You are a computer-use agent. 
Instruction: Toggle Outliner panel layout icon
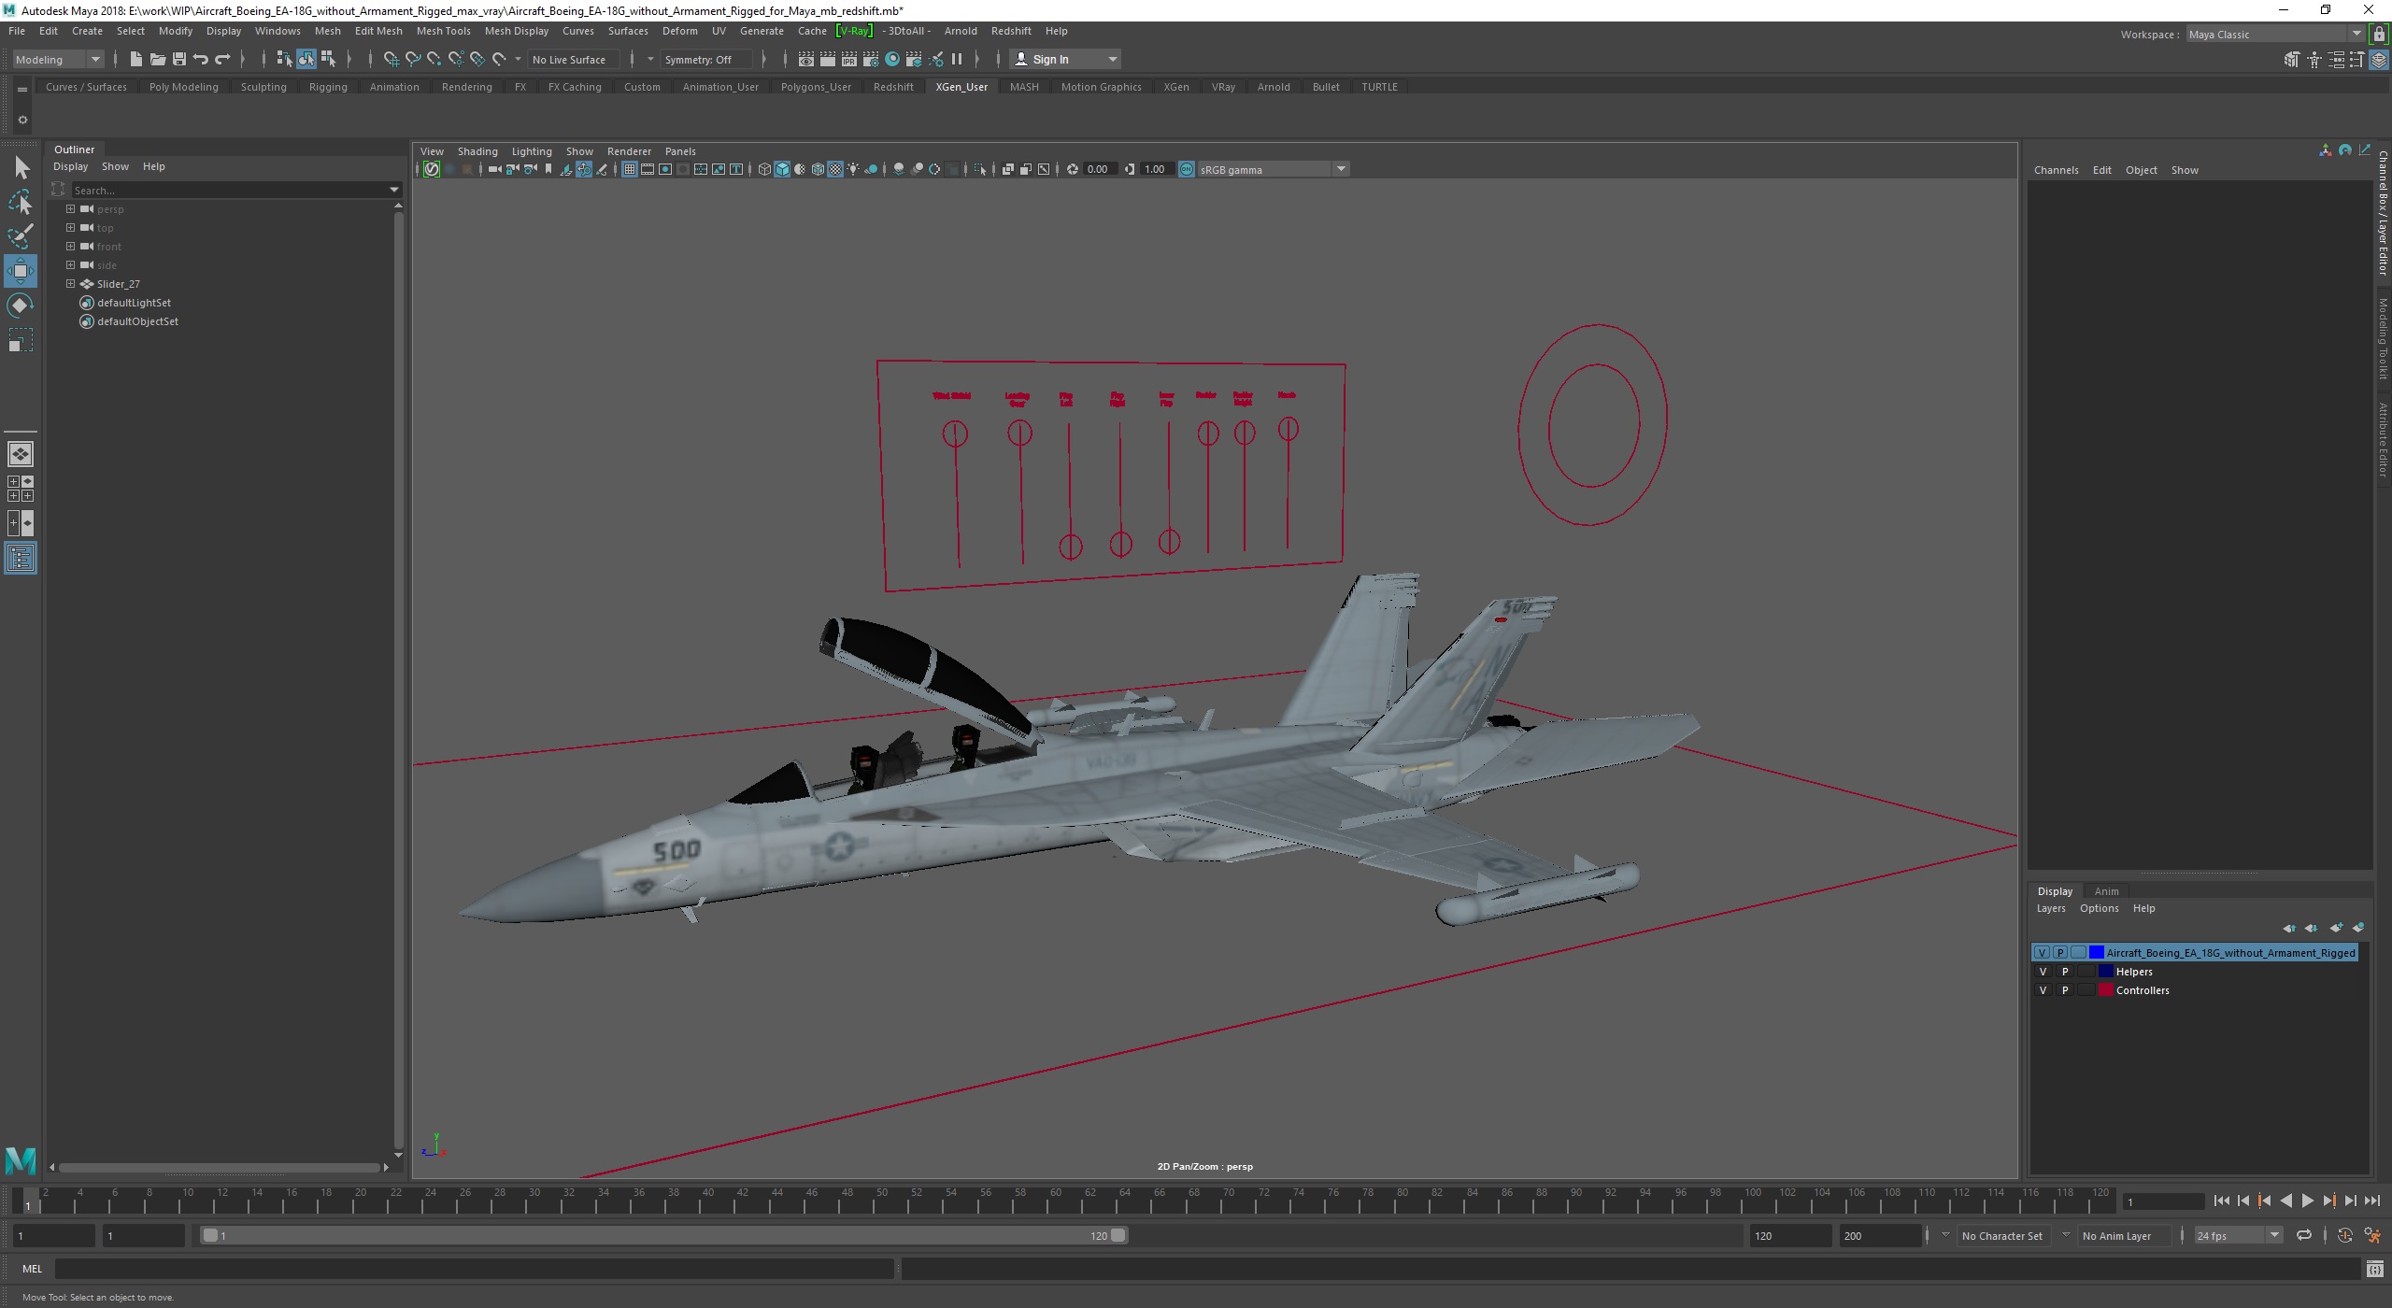(x=21, y=558)
